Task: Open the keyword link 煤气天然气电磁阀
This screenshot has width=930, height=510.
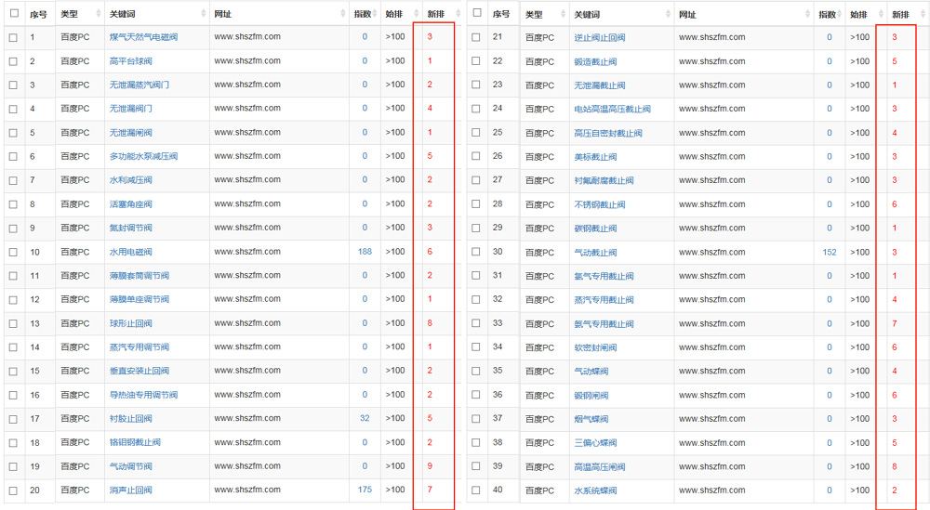Action: 143,37
